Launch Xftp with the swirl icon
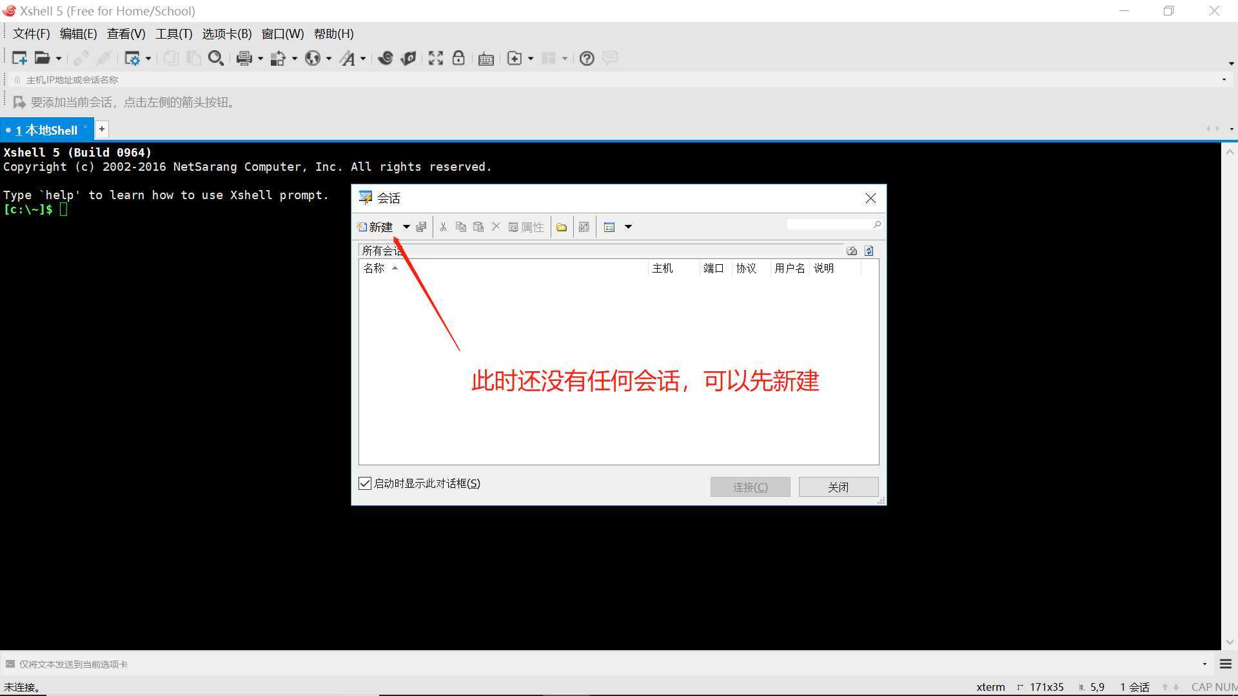Viewport: 1238px width, 696px height. click(386, 58)
